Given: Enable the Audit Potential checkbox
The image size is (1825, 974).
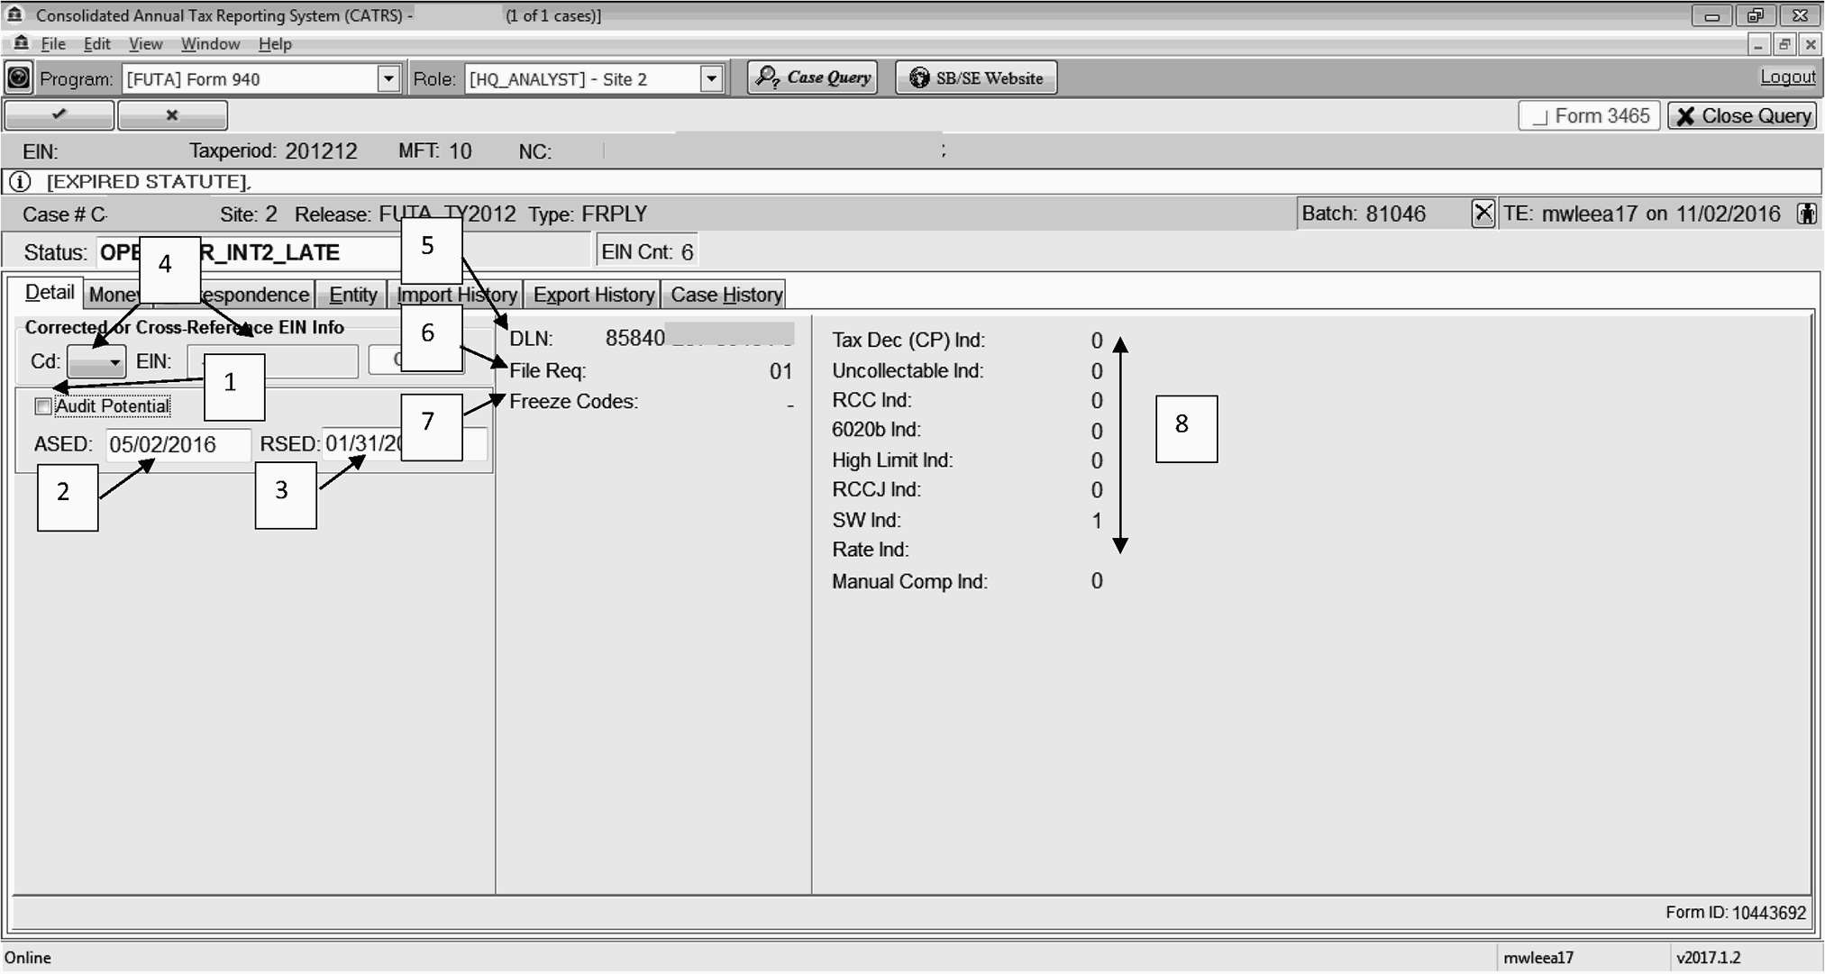Looking at the screenshot, I should [x=43, y=406].
